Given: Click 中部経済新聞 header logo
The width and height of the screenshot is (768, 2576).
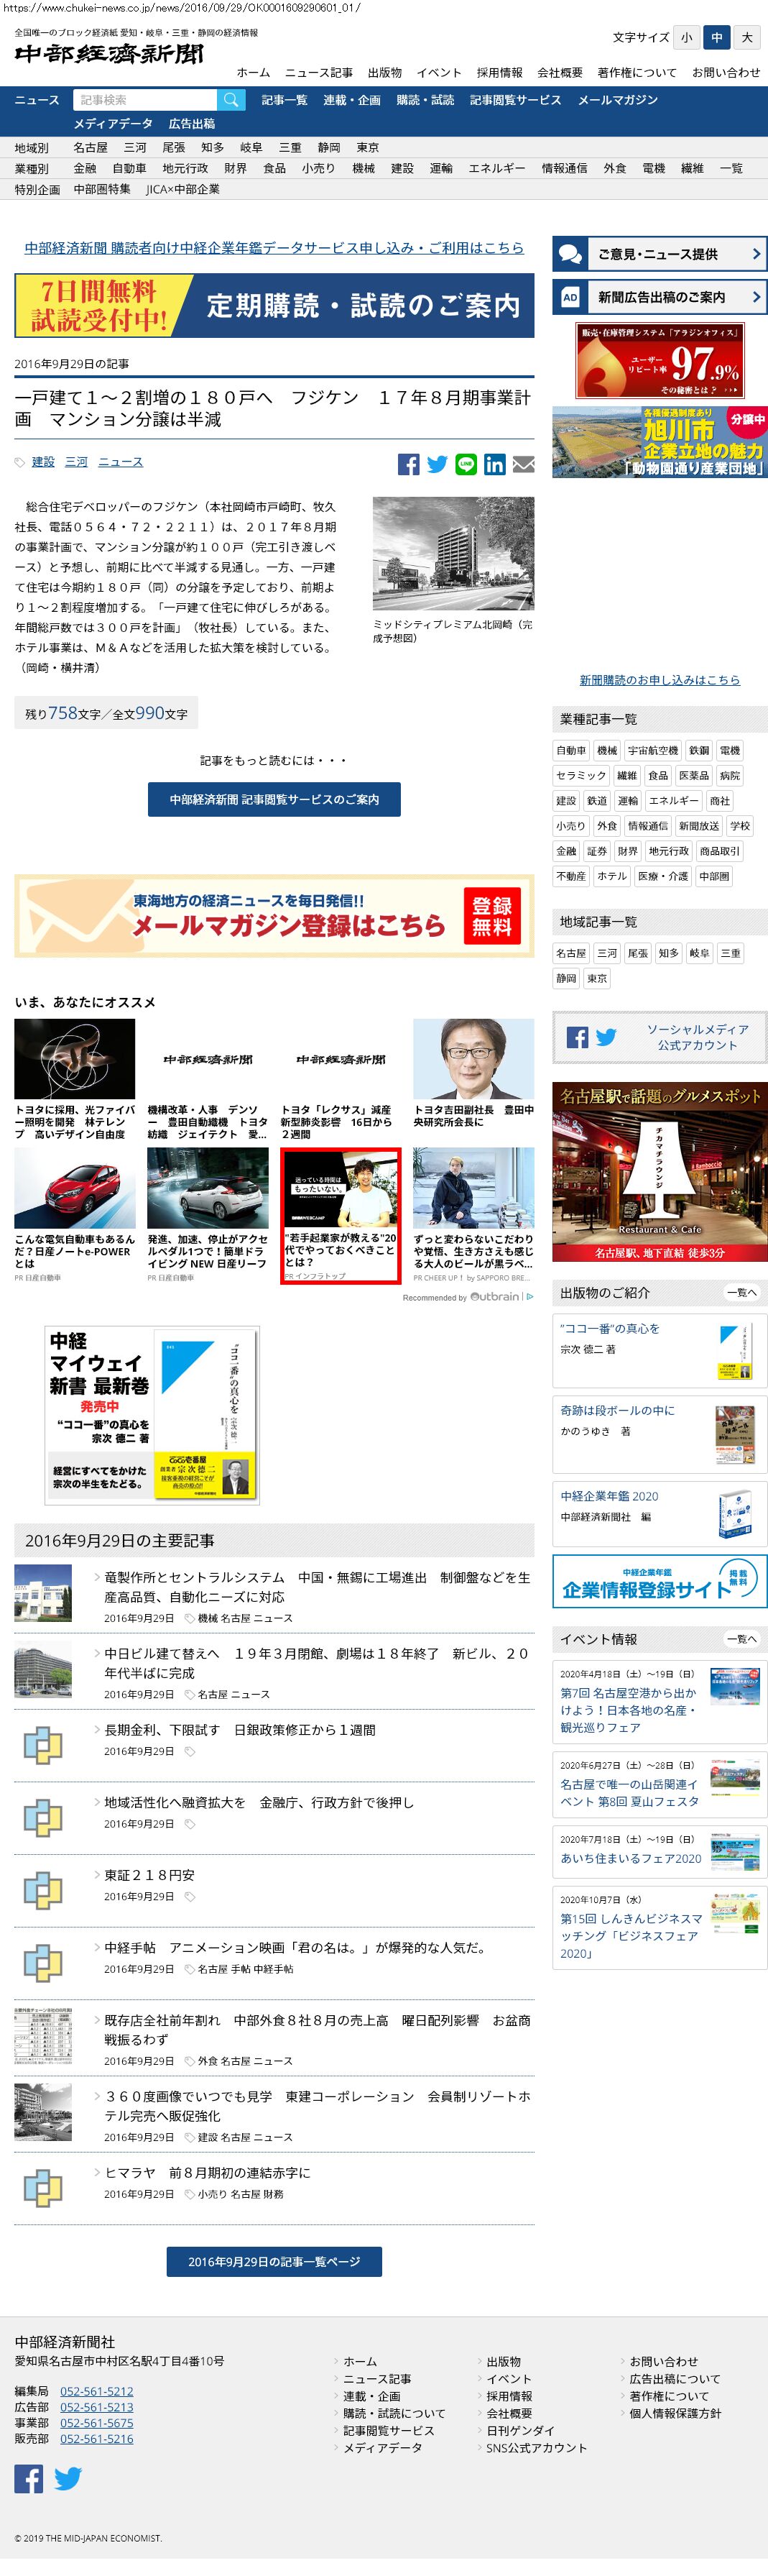Looking at the screenshot, I should 109,54.
